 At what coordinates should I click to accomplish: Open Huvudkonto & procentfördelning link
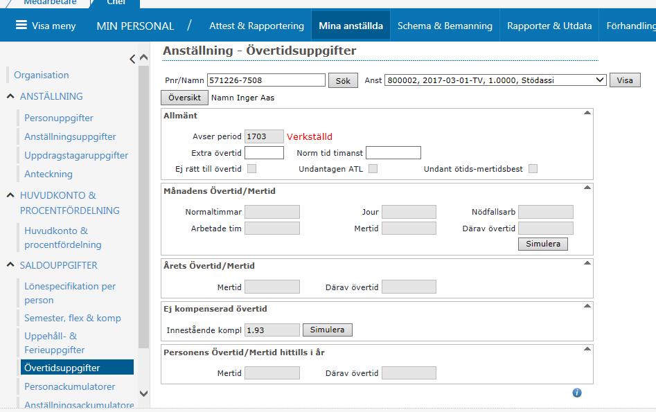tap(63, 238)
